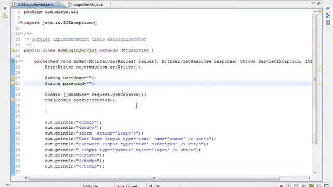Click line number 22 in the gutter
The height and width of the screenshot is (187, 333).
(17, 89)
